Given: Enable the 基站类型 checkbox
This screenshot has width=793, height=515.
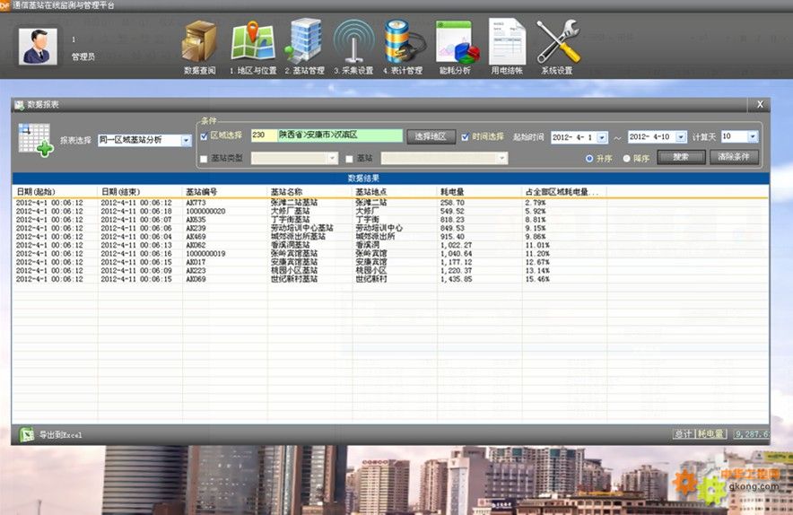Looking at the screenshot, I should [204, 159].
